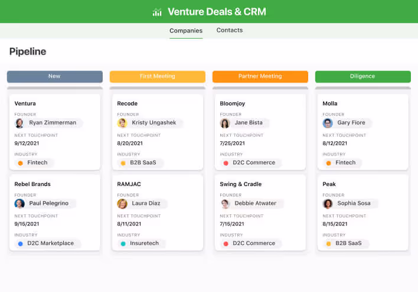Screen dimensions: 418x292
Task: Click the teal dot on Insuretech tag
Action: pyautogui.click(x=123, y=244)
